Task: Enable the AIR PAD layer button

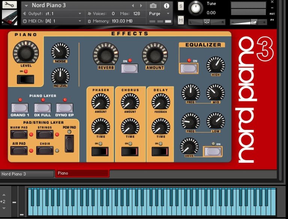Action: [x=19, y=150]
